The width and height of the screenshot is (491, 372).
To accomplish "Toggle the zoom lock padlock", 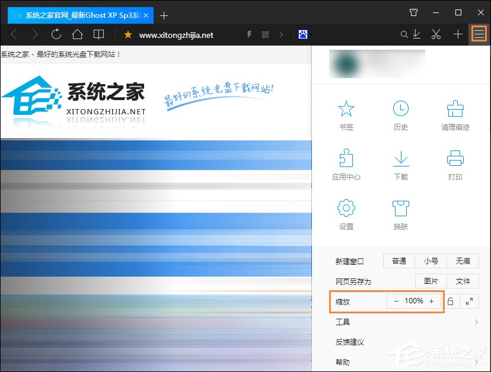I will 450,302.
